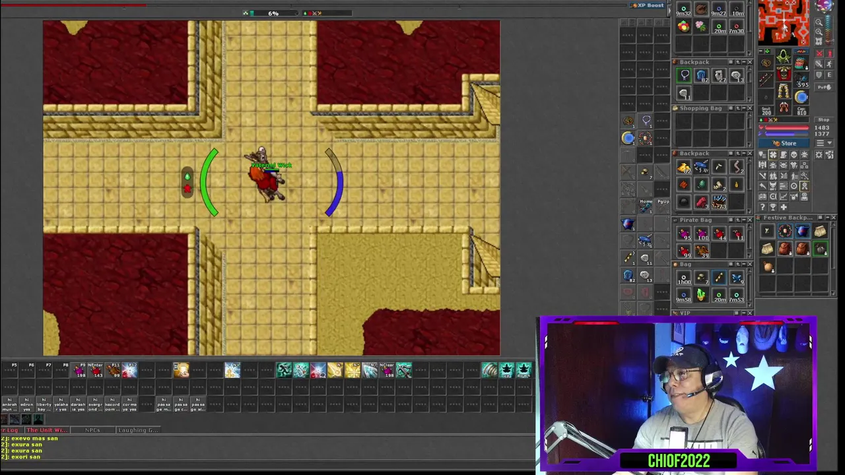Minimize the Bag container panel

click(x=743, y=264)
